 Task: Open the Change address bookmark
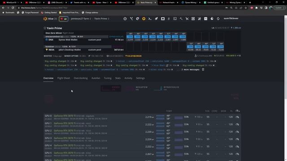pos(90,13)
